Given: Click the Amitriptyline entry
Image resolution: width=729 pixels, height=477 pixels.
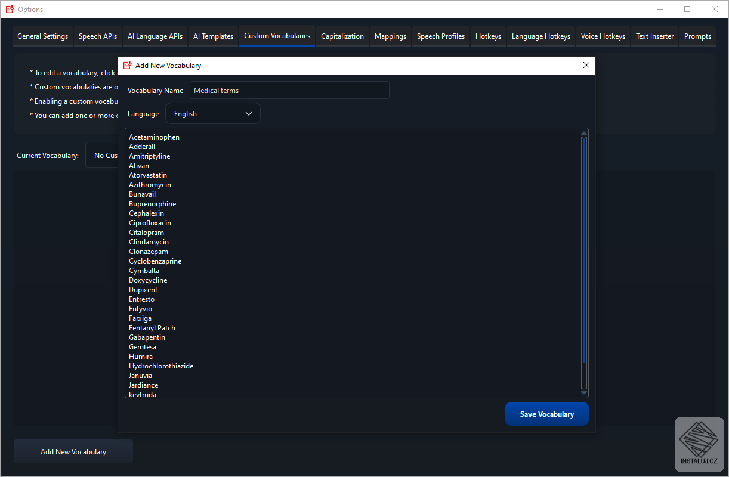Looking at the screenshot, I should coord(149,156).
